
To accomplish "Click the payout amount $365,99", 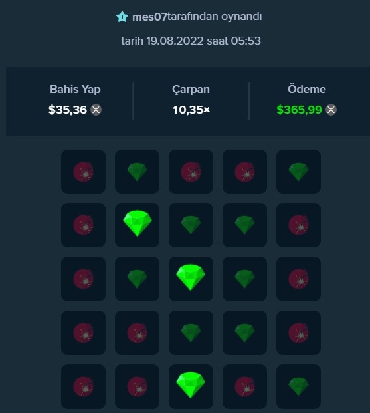I will (x=299, y=110).
